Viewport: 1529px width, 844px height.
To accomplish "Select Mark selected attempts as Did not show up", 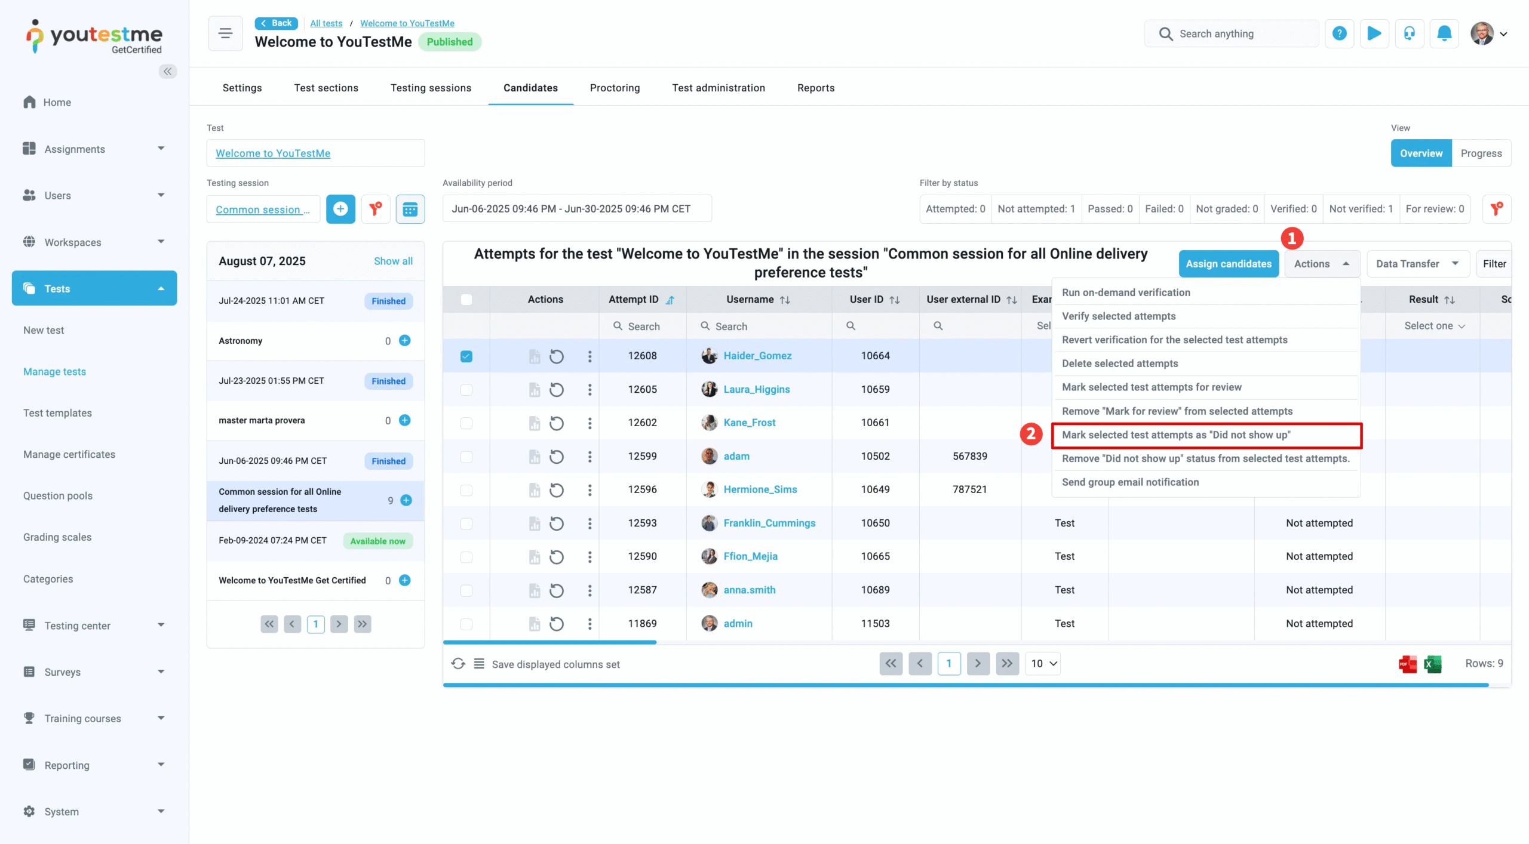I will pyautogui.click(x=1206, y=435).
